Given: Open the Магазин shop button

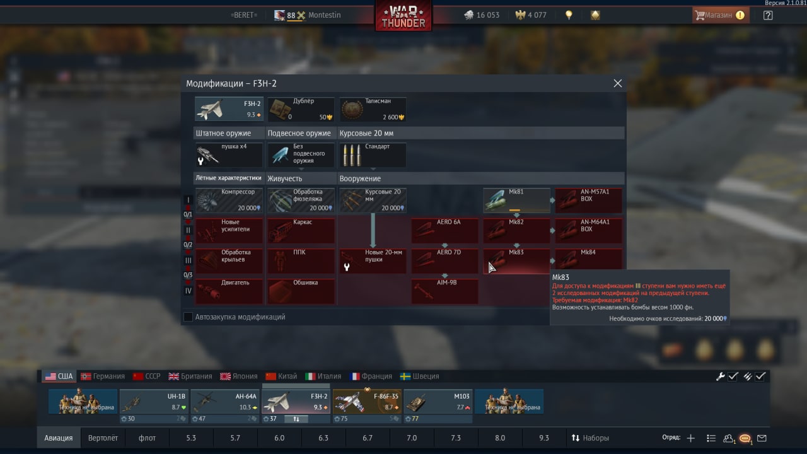Looking at the screenshot, I should (x=721, y=15).
